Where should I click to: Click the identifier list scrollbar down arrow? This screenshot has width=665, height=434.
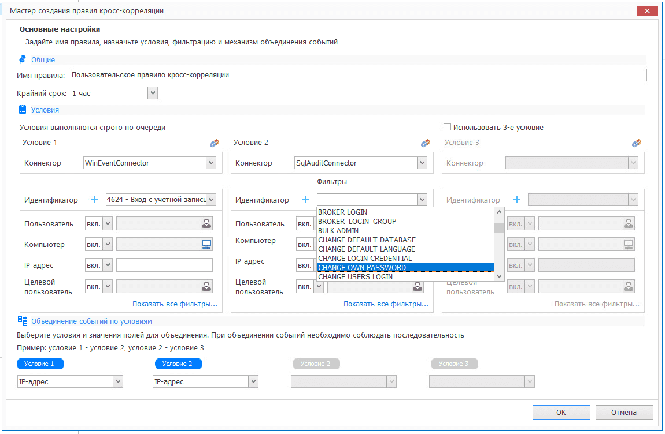499,277
